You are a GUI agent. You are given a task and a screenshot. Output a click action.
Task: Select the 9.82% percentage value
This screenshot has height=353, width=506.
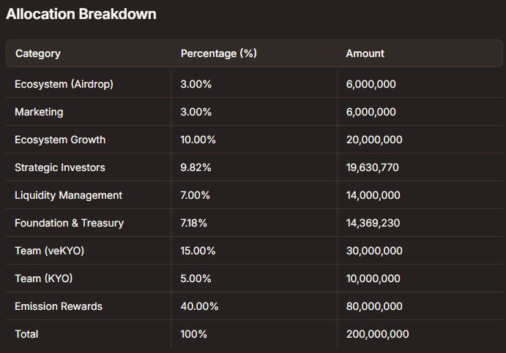196,167
